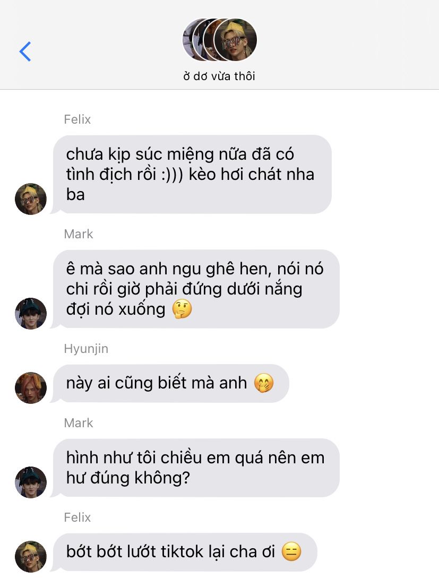Tap Mark's avatar beside "ê mà sao" message
Viewport: 439px width, 579px height.
[31, 314]
